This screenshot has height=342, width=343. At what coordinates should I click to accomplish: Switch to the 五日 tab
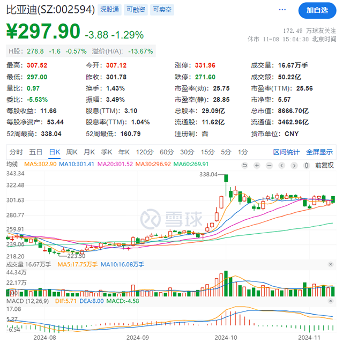tap(36, 152)
